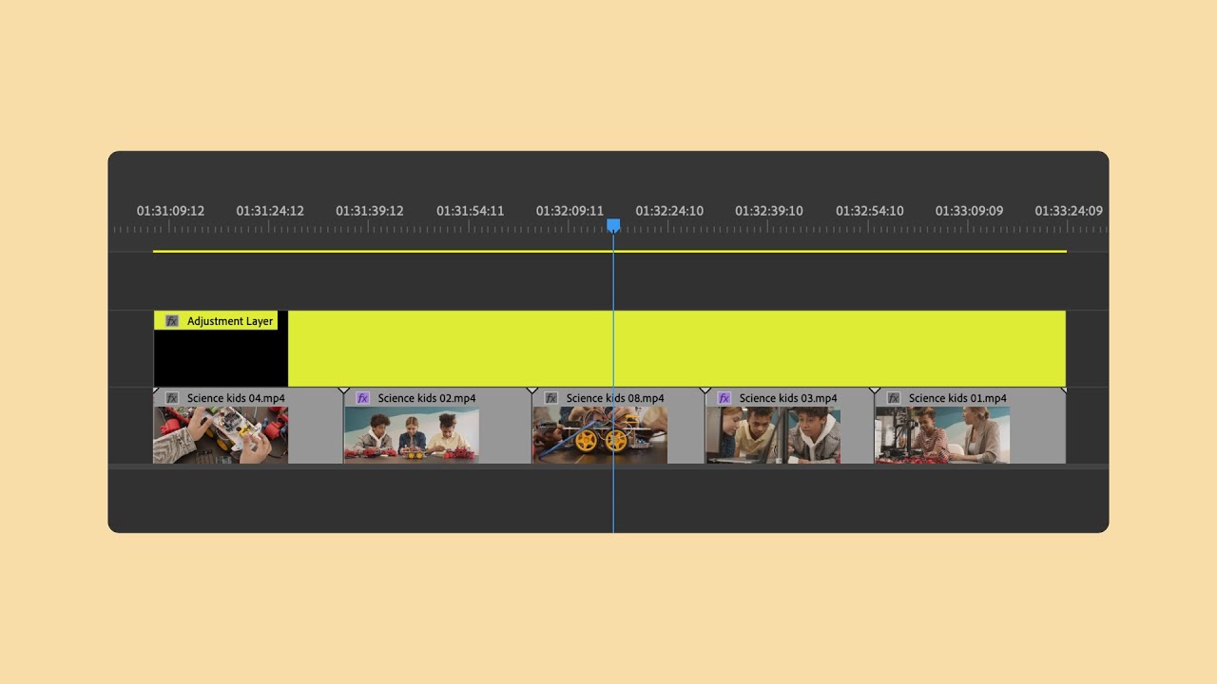Click the purple fx badge on Science kids 02.mp4

[362, 398]
